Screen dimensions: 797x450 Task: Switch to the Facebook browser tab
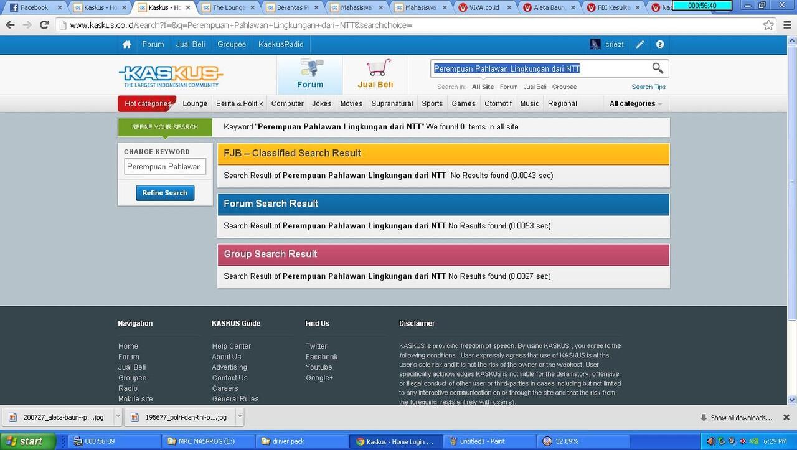(34, 7)
